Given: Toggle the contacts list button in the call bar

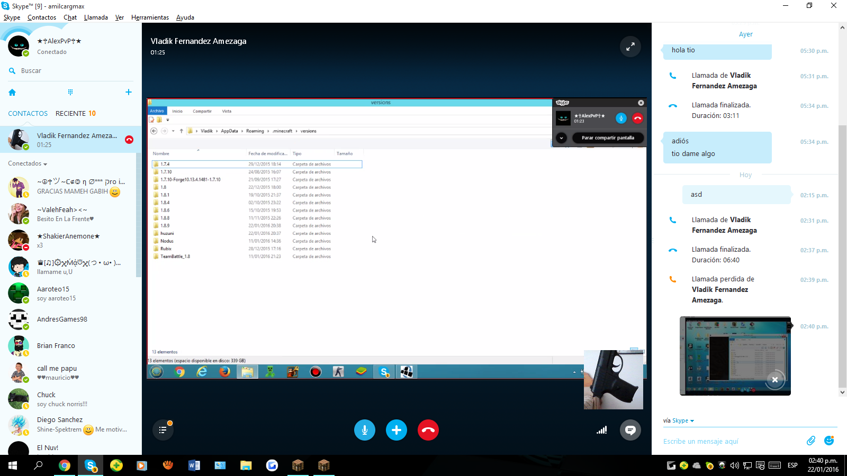Looking at the screenshot, I should click(x=163, y=430).
